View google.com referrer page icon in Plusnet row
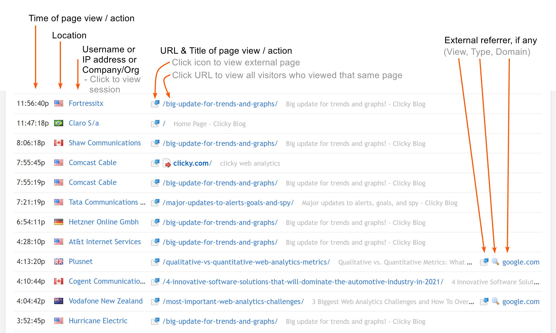 [484, 262]
